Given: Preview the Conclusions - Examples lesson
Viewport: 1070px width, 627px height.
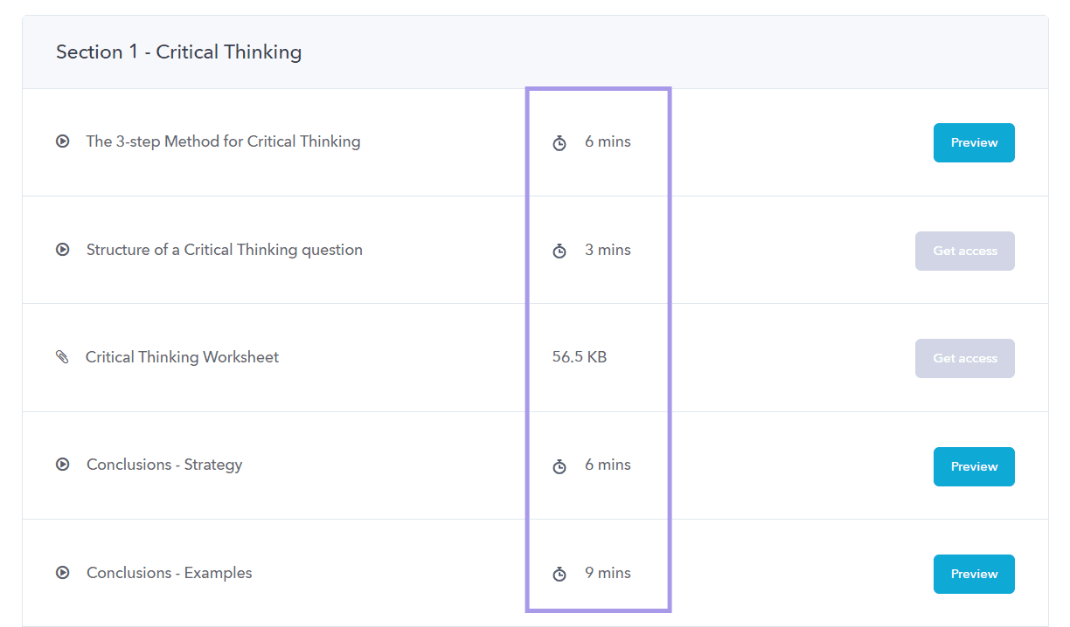Looking at the screenshot, I should 973,574.
